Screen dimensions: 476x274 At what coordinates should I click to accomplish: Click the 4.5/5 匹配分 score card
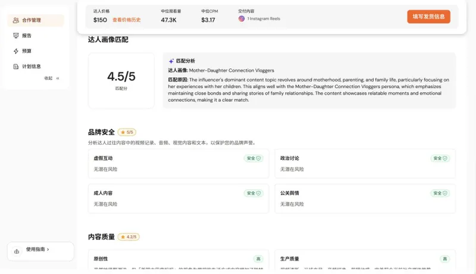click(121, 80)
